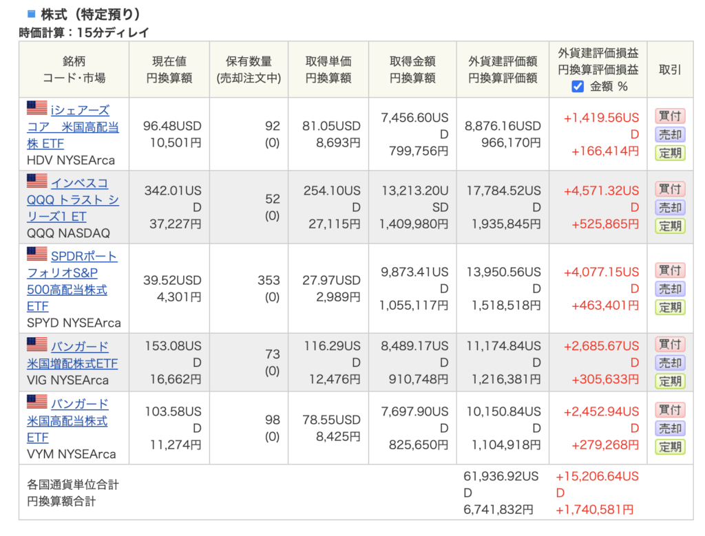Image resolution: width=705 pixels, height=536 pixels.
Task: Open the SPDRポートフォリオS&P 500高配当株式 ETF link
Action: click(x=72, y=281)
